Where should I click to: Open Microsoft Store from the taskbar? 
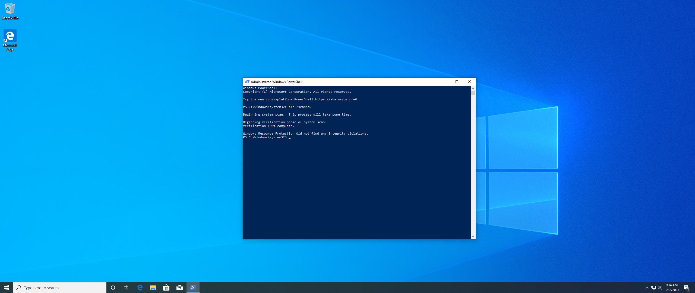166,288
